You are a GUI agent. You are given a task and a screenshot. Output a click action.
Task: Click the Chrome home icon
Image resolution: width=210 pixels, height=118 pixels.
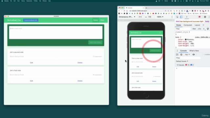[127, 11]
